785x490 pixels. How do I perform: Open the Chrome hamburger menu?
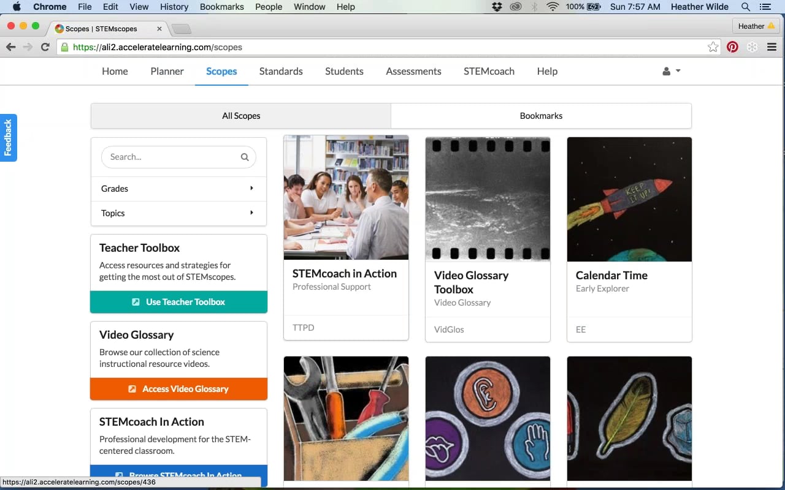772,47
